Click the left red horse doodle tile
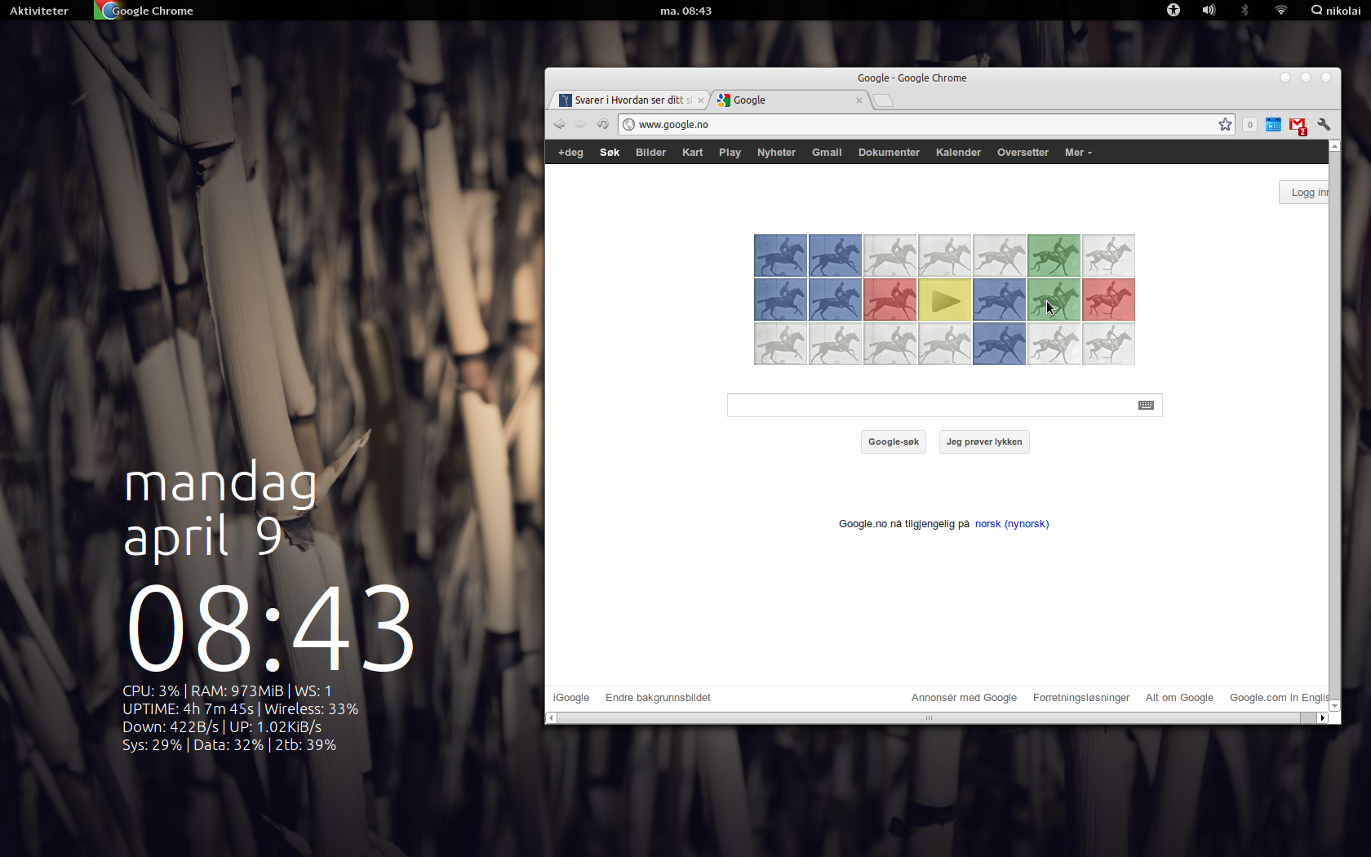1371x857 pixels. 890,300
